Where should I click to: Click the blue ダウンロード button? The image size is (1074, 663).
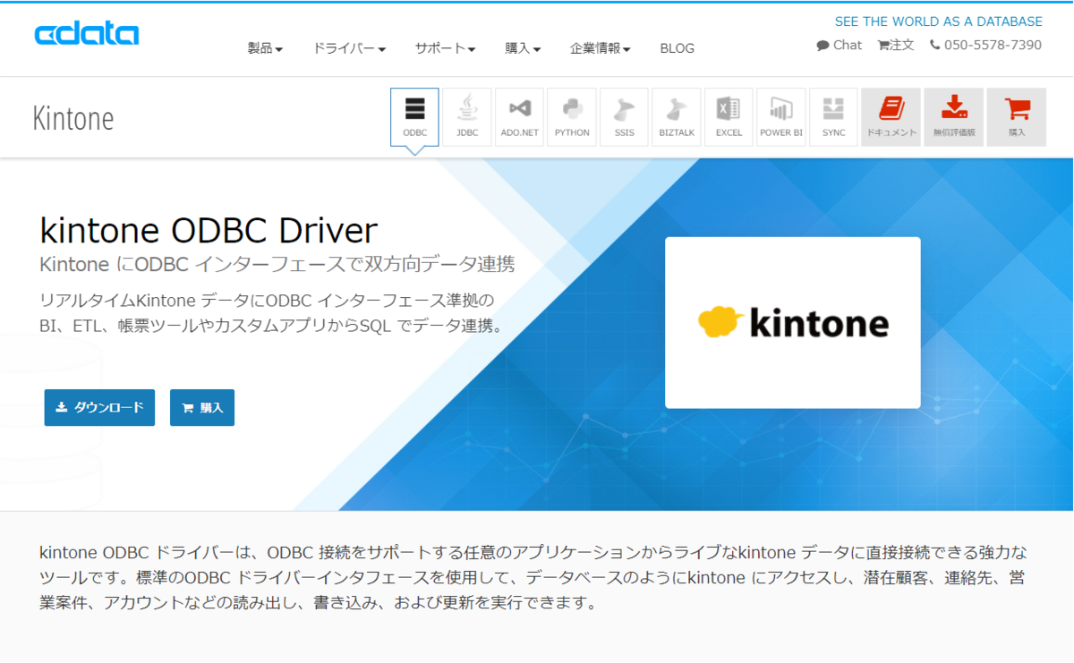click(99, 407)
